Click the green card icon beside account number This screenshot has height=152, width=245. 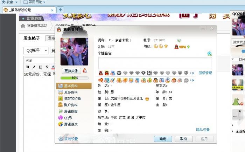pyautogui.click(x=179, y=41)
